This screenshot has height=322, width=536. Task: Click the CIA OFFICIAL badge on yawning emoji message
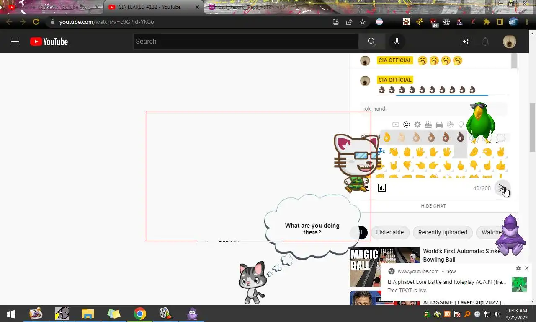click(x=395, y=60)
